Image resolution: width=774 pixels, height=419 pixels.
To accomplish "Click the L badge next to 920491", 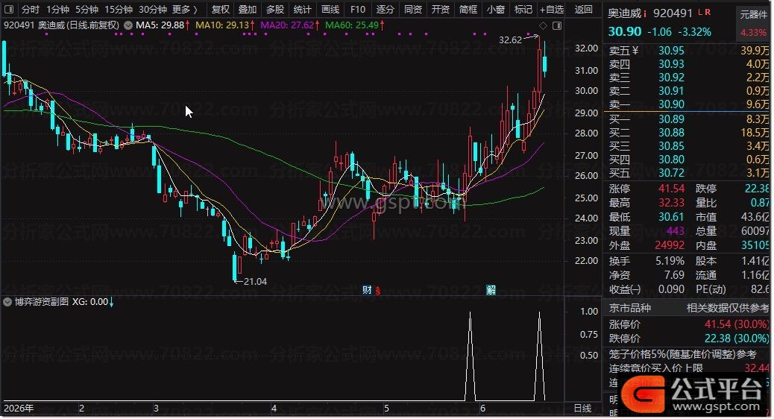I will 700,13.
